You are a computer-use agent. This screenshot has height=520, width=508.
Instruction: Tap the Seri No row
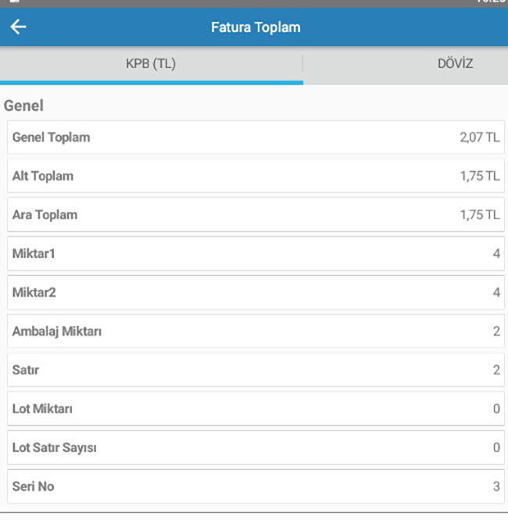pyautogui.click(x=256, y=486)
